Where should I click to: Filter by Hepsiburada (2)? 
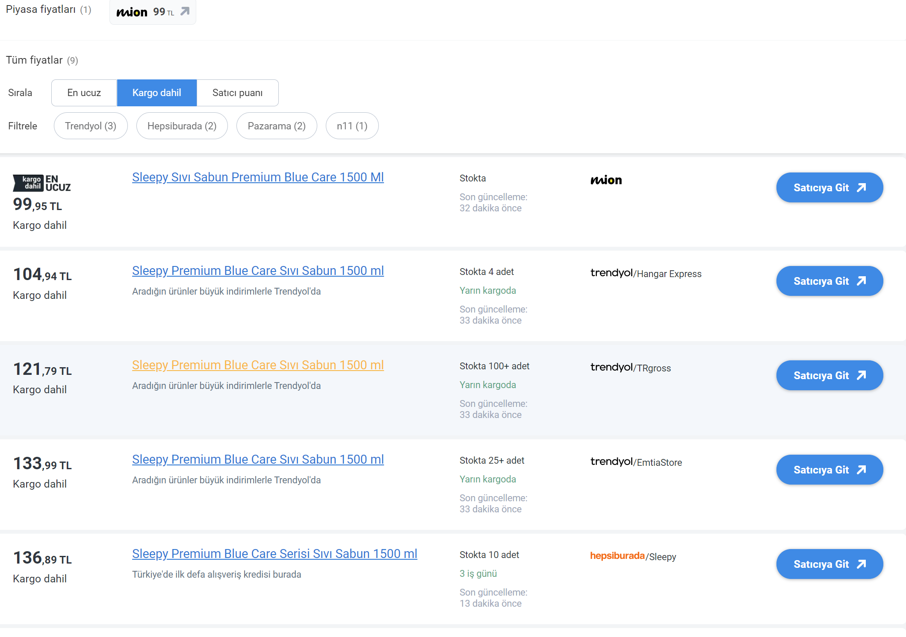click(182, 126)
